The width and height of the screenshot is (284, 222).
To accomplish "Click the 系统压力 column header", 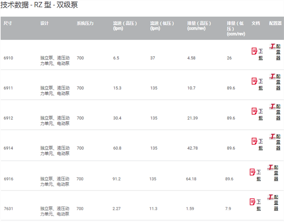I will tap(85, 24).
